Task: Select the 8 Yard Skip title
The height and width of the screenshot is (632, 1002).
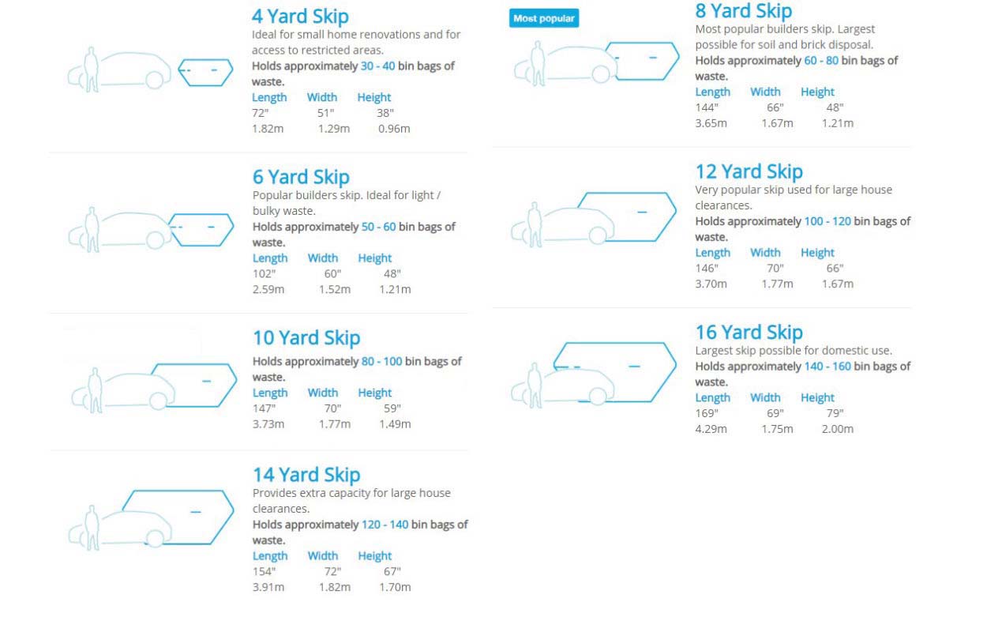Action: click(x=744, y=10)
